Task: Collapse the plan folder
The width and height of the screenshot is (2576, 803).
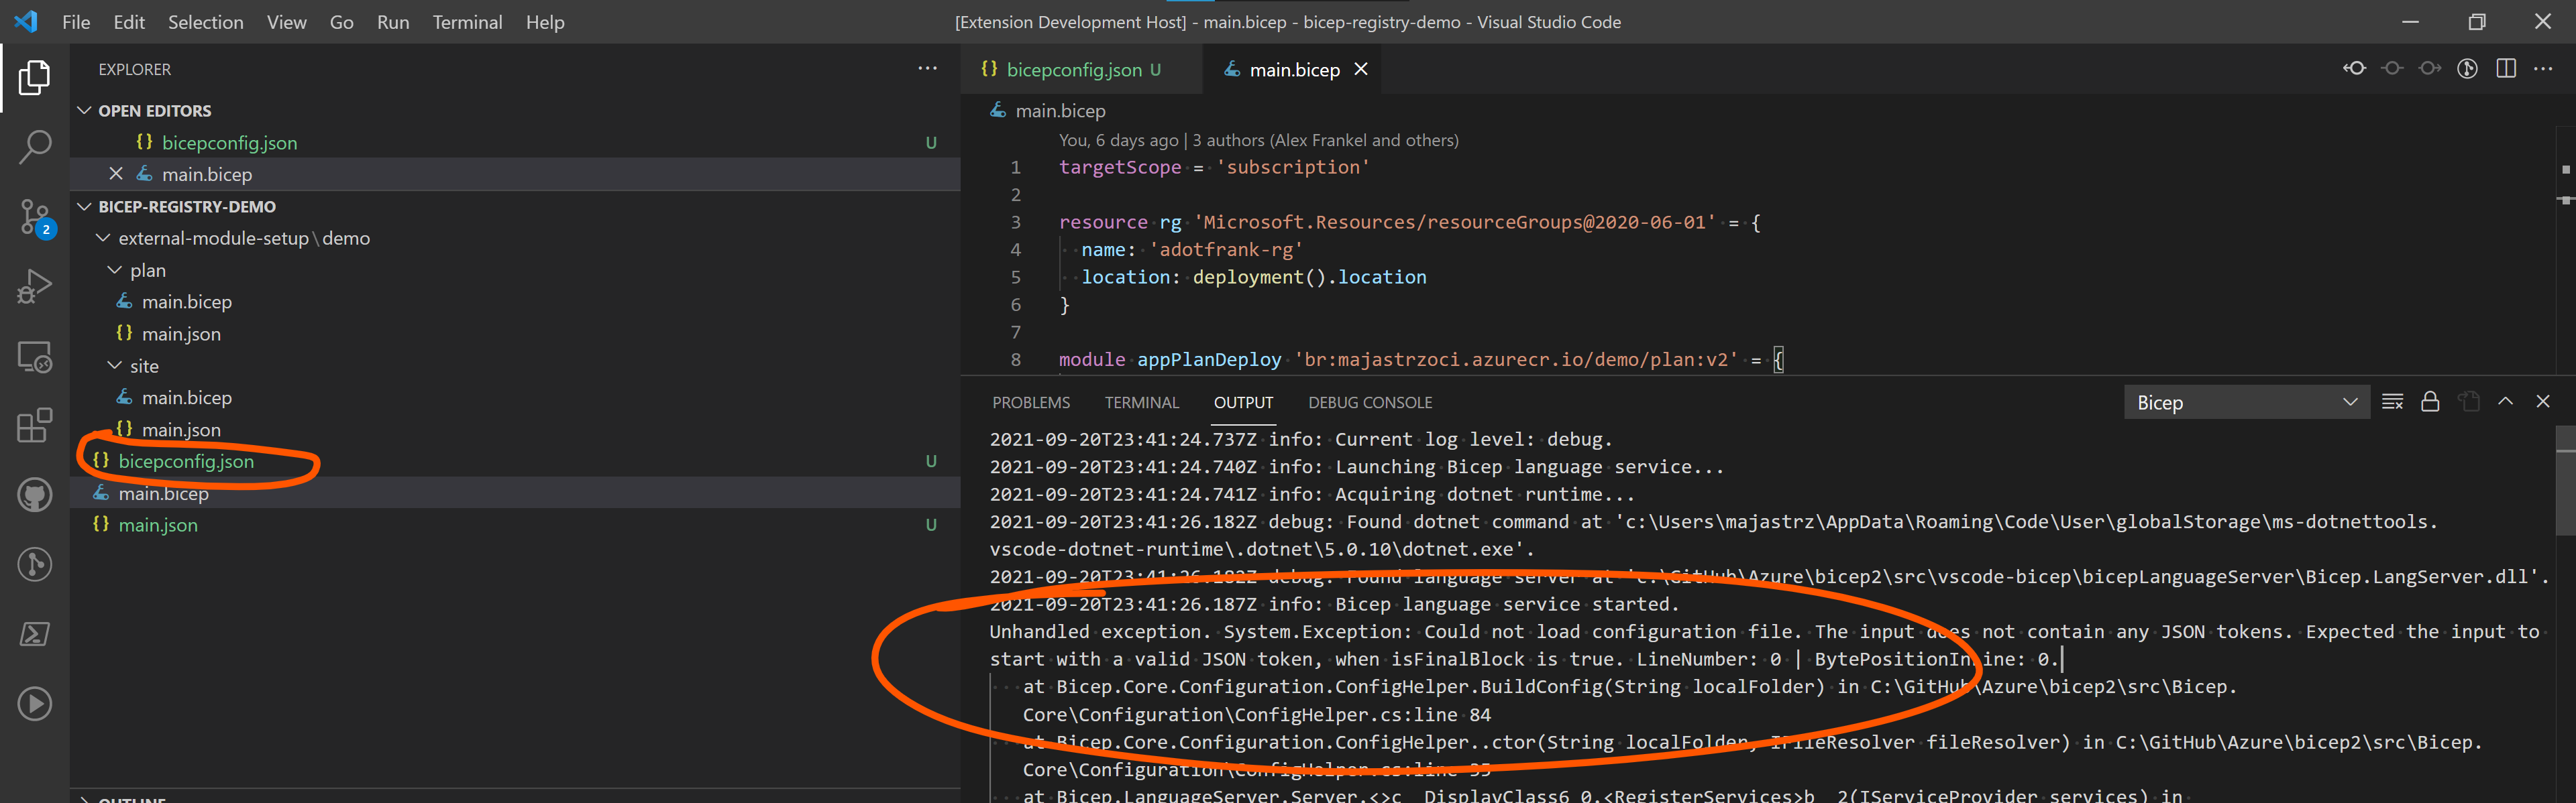Action: [x=114, y=269]
